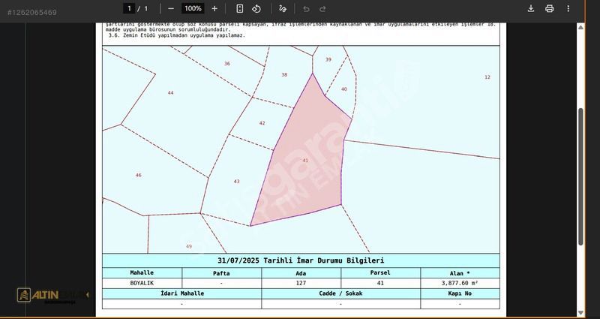
Task: Click the zoom out minus button
Action: [171, 8]
